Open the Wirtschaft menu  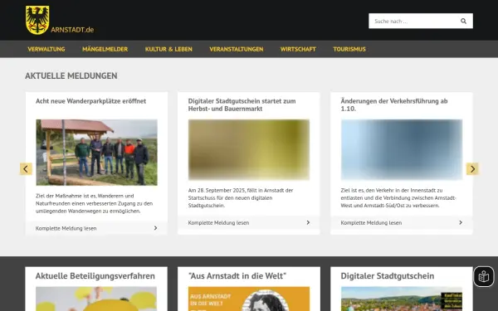298,49
